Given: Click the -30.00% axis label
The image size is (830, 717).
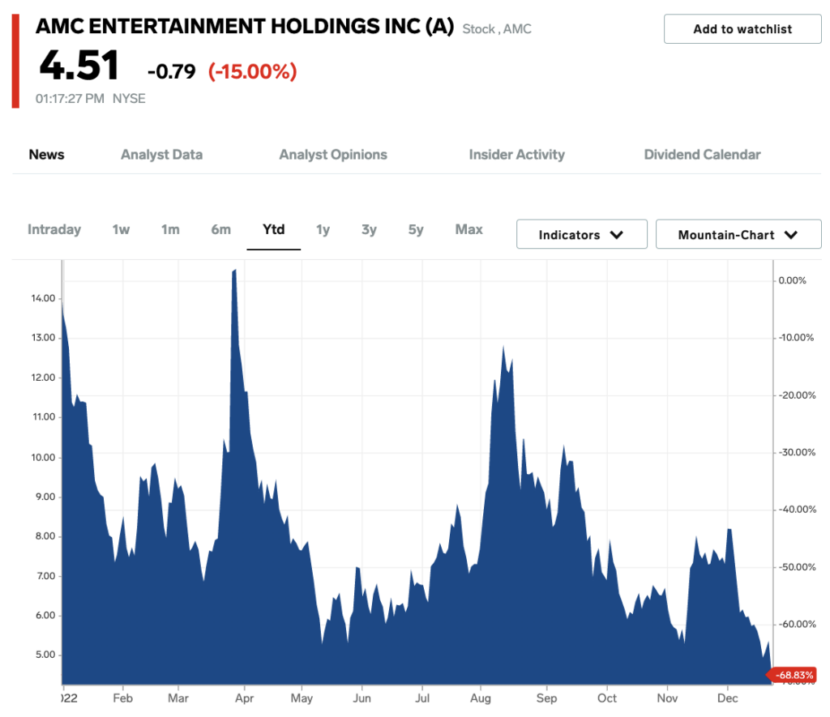Looking at the screenshot, I should pyautogui.click(x=797, y=452).
